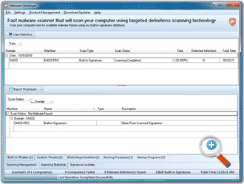Sort by the Type column header
The height and width of the screenshot is (184, 244).
tap(100, 109)
